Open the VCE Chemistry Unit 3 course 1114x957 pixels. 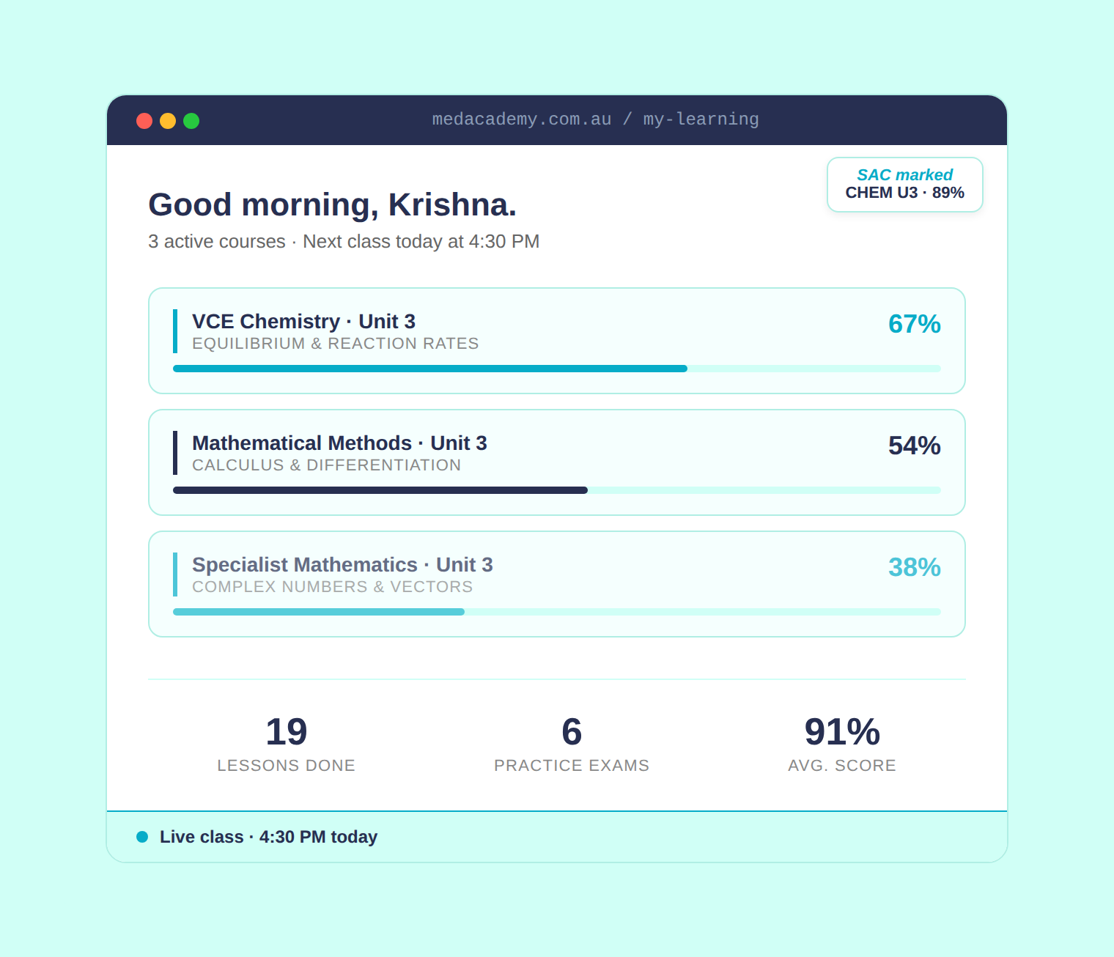(303, 322)
